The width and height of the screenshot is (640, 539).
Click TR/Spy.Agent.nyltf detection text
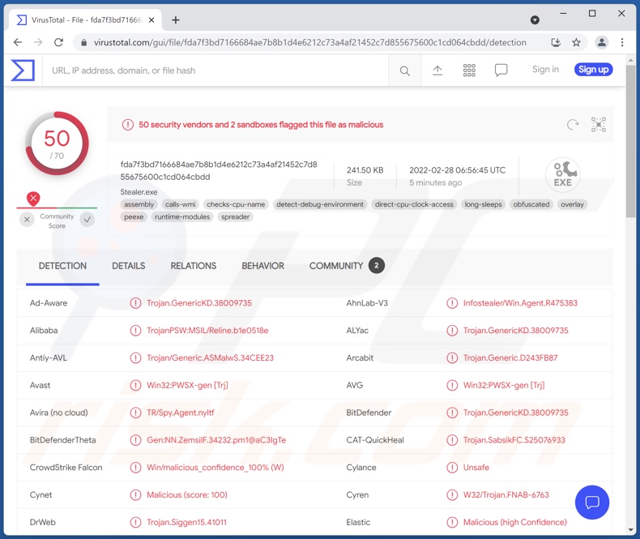point(181,413)
